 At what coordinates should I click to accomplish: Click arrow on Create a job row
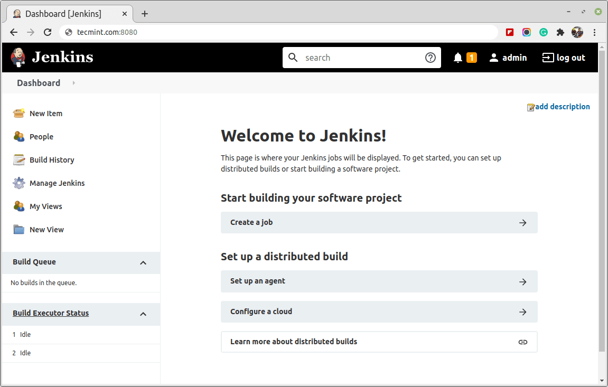pyautogui.click(x=523, y=223)
